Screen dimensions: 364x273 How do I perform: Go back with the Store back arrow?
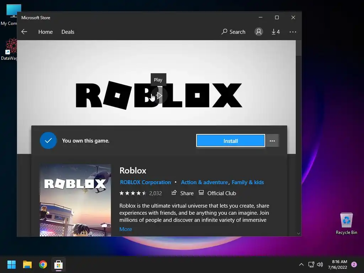[24, 32]
